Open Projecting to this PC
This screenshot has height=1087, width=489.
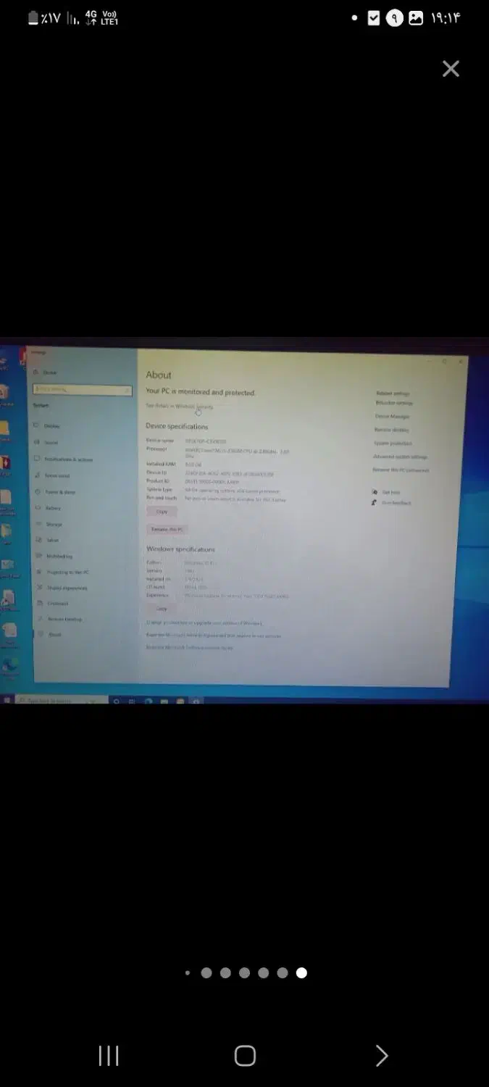(62, 572)
